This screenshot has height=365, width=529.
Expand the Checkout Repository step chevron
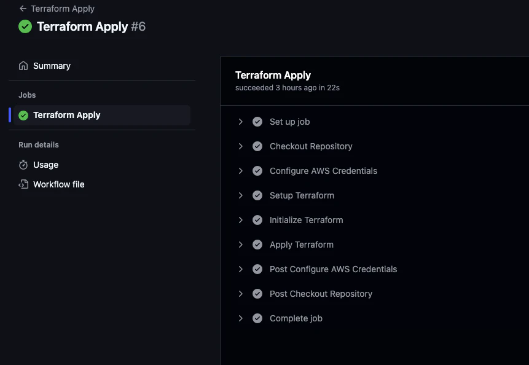pos(241,146)
